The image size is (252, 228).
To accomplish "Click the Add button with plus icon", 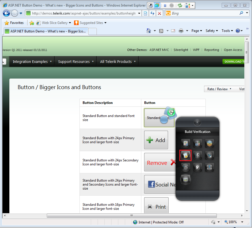I will [156, 140].
